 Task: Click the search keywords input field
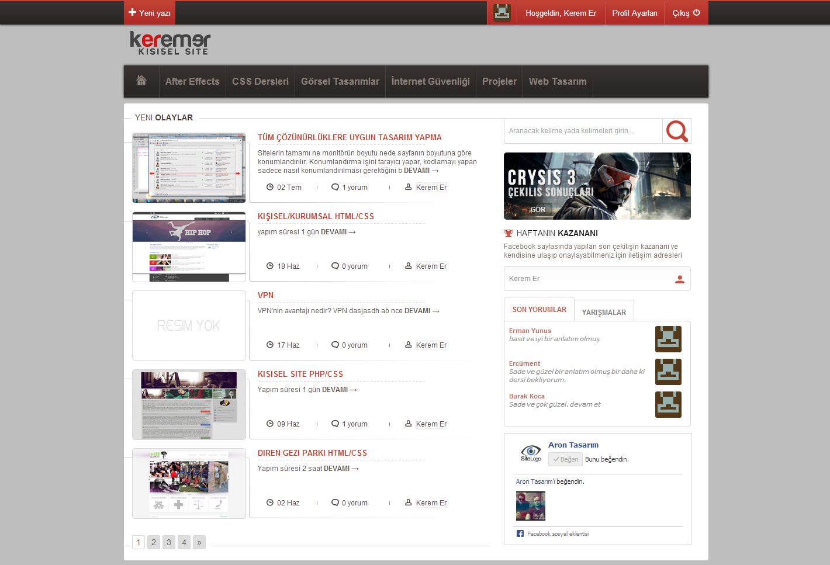(583, 131)
